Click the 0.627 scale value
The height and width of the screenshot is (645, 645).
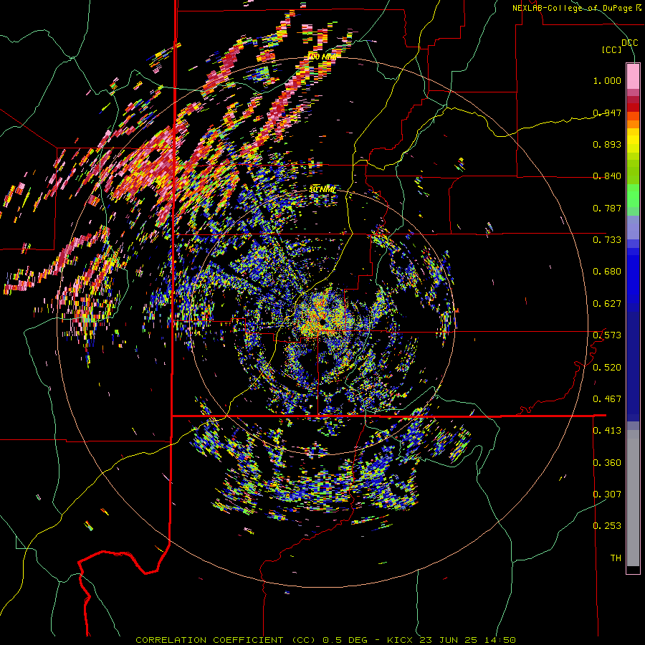(x=607, y=304)
